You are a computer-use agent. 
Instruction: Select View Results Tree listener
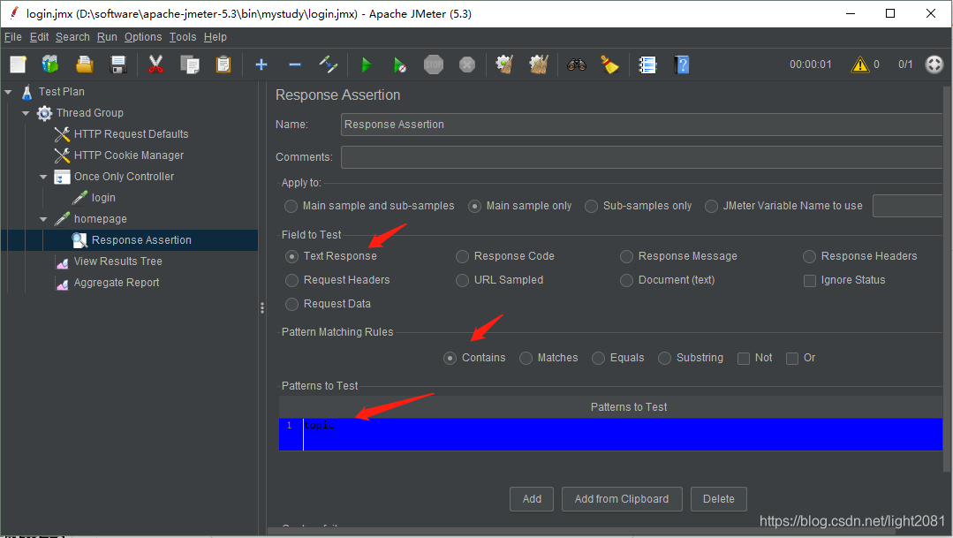[117, 261]
